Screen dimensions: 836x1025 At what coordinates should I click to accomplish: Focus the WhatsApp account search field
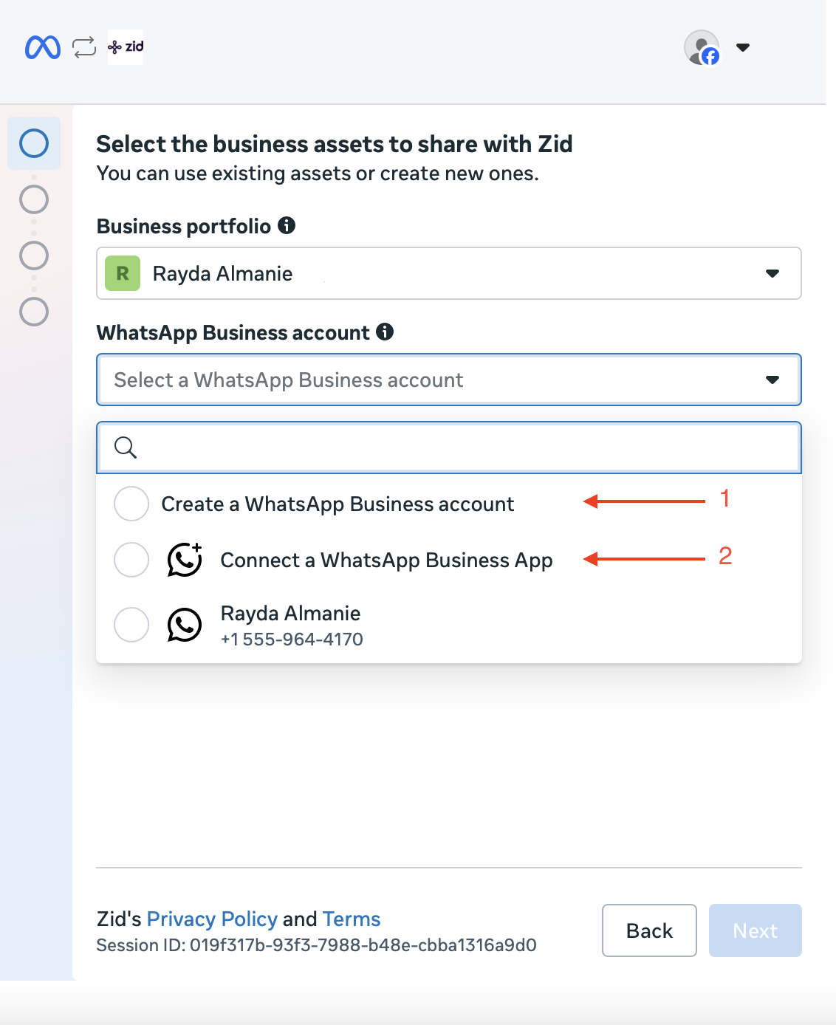(449, 448)
